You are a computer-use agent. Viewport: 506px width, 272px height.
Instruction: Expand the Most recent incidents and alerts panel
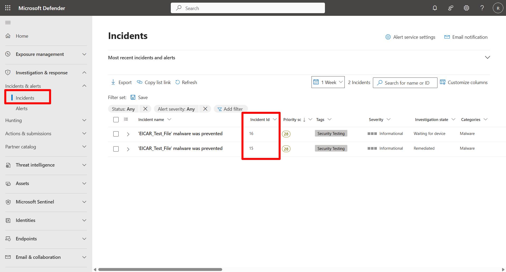[x=488, y=57]
